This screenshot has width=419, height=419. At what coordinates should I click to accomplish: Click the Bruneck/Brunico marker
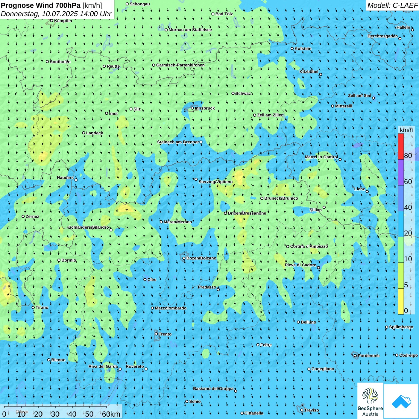click(262, 198)
